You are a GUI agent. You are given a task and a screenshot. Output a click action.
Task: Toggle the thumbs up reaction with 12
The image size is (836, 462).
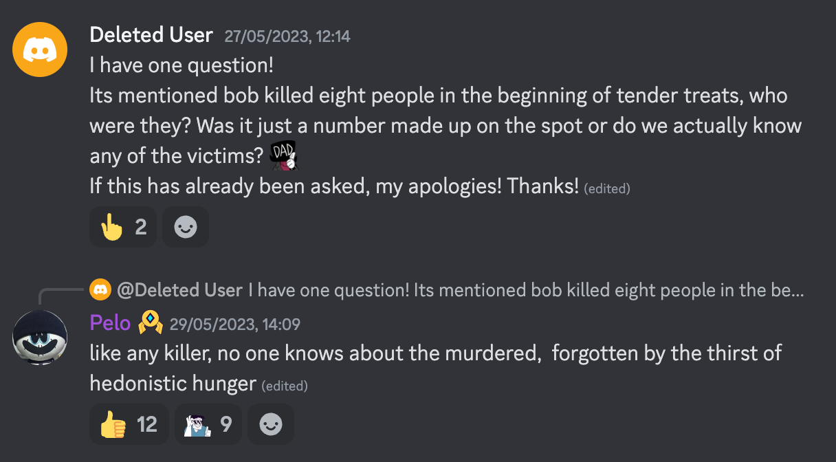[129, 424]
